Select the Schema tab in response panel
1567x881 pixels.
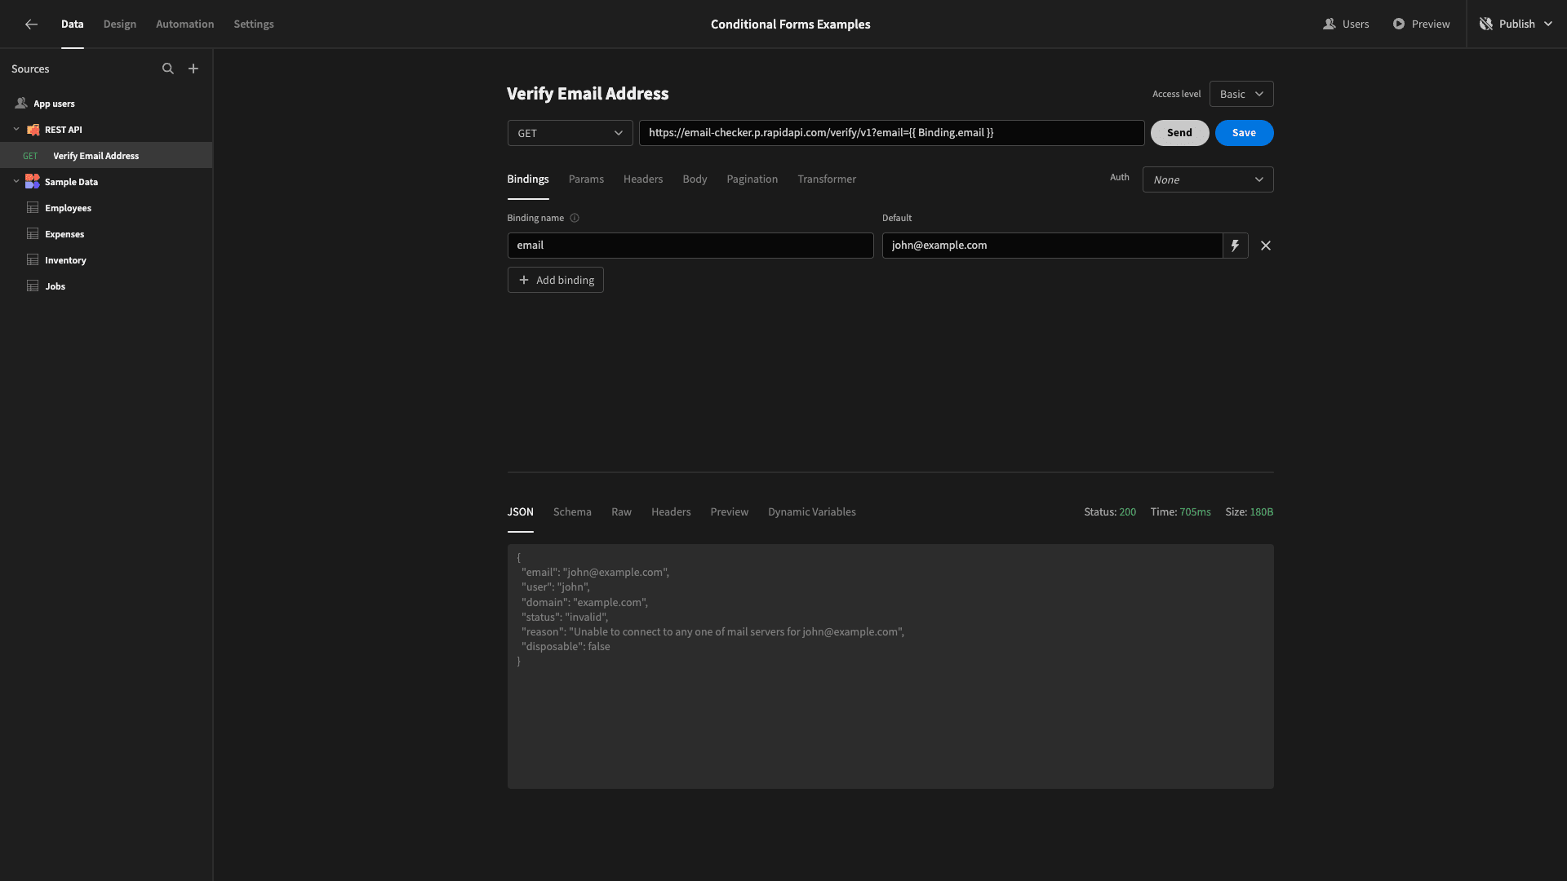[x=573, y=512]
